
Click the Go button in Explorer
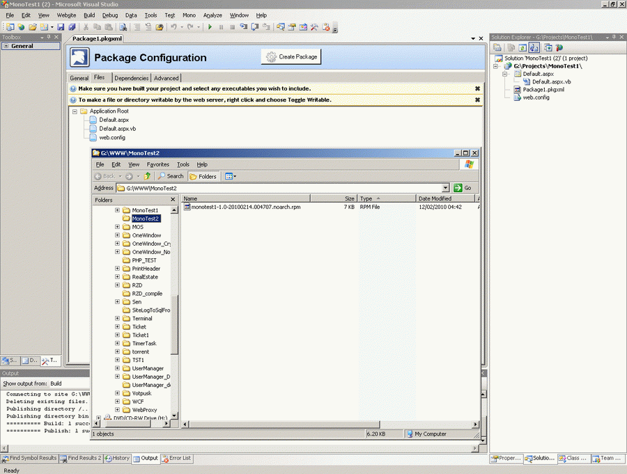[463, 188]
